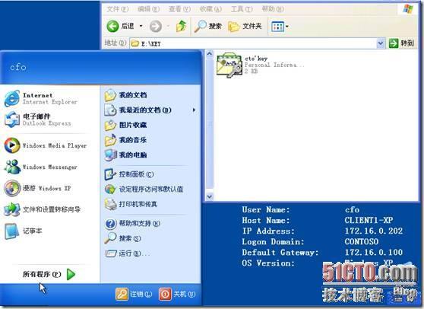Click the 转到 (Go) button
Image resolution: width=424 pixels, height=309 pixels.
point(401,43)
